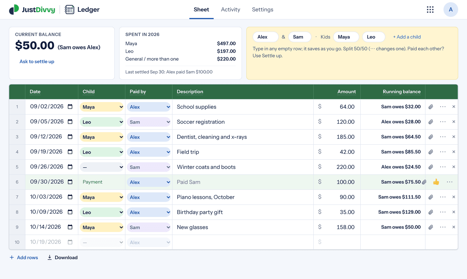Edit the Maya child name field
This screenshot has height=279, width=467.
pyautogui.click(x=346, y=37)
